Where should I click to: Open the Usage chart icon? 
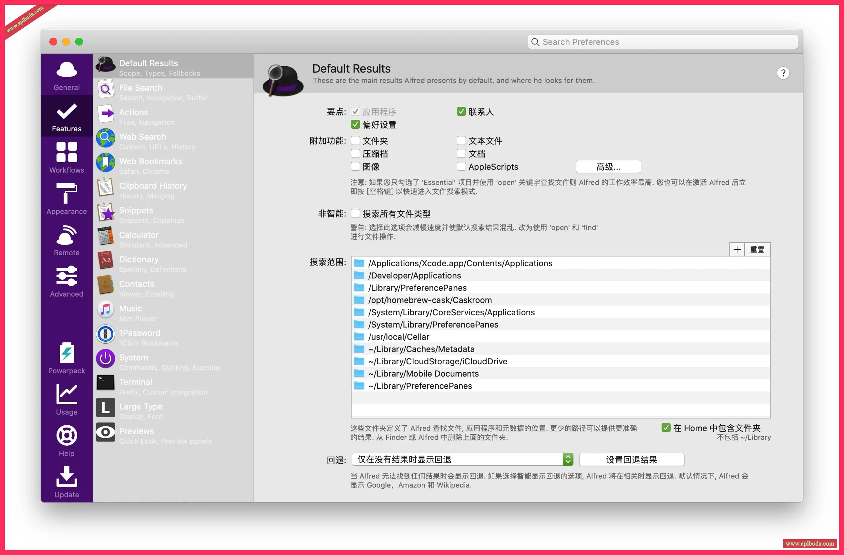pos(67,394)
